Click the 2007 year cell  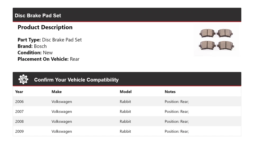coord(19,112)
